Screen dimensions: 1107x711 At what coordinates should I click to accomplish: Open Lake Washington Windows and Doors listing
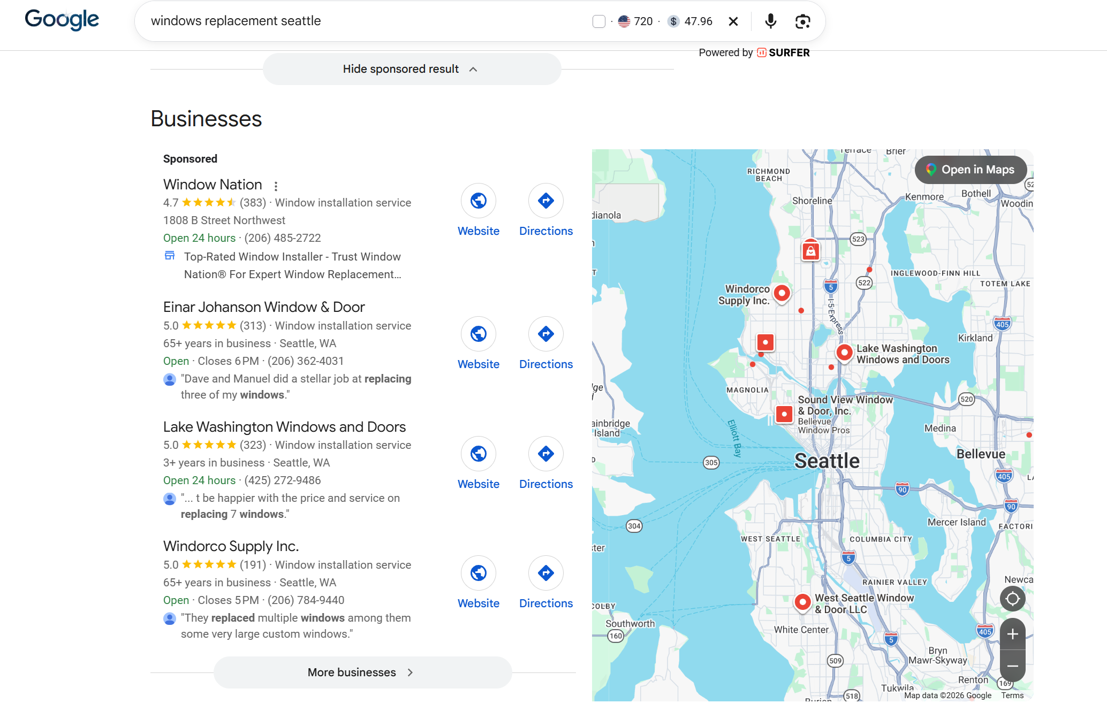(x=284, y=427)
